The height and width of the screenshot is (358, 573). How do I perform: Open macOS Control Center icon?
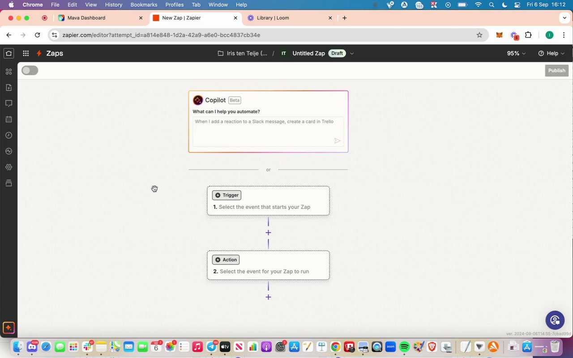[517, 4]
